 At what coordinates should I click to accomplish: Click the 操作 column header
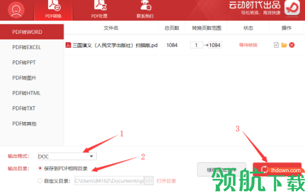point(286,28)
